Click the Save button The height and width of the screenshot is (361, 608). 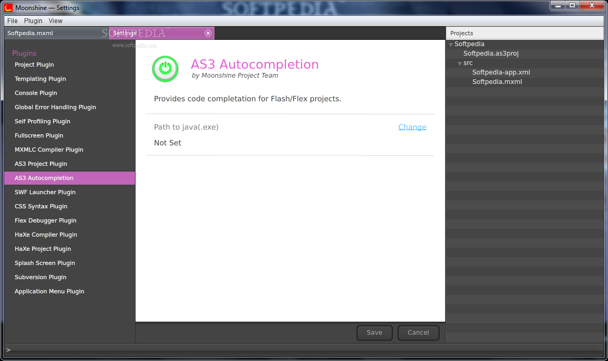tap(375, 333)
